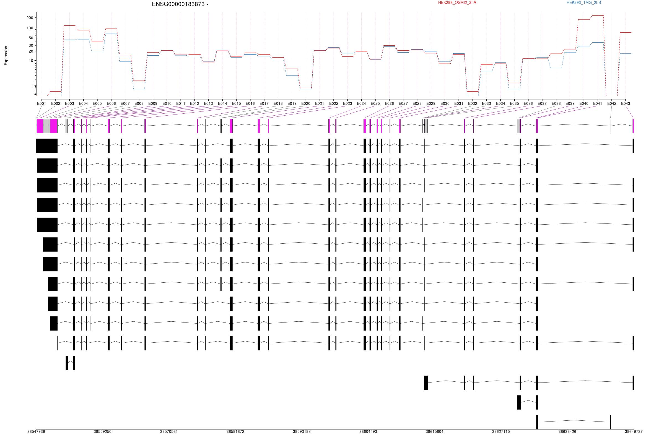The height and width of the screenshot is (437, 664).
Task: Click the exon label E003
Action: pyautogui.click(x=69, y=103)
